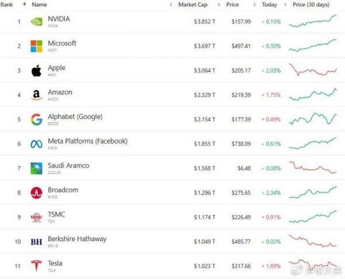This screenshot has width=345, height=279.
Task: Click Saudi Aramco 30-day price chart
Action: (x=313, y=168)
